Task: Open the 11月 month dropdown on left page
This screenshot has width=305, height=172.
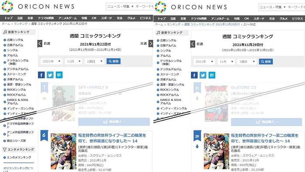Action: point(74,61)
